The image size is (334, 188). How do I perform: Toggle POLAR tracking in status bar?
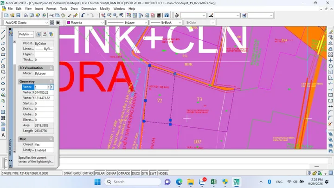click(x=100, y=173)
